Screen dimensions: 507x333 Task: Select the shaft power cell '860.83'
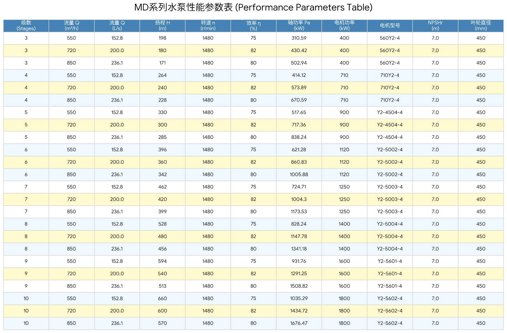[299, 162]
